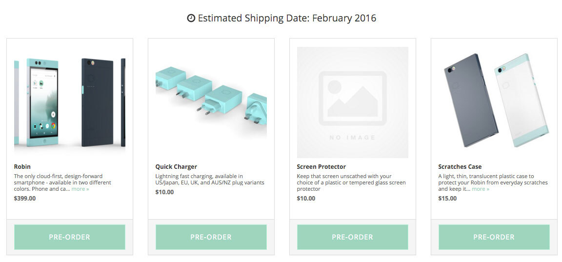This screenshot has height=262, width=562.
Task: Open the Scratches Case product title
Action: tap(460, 166)
